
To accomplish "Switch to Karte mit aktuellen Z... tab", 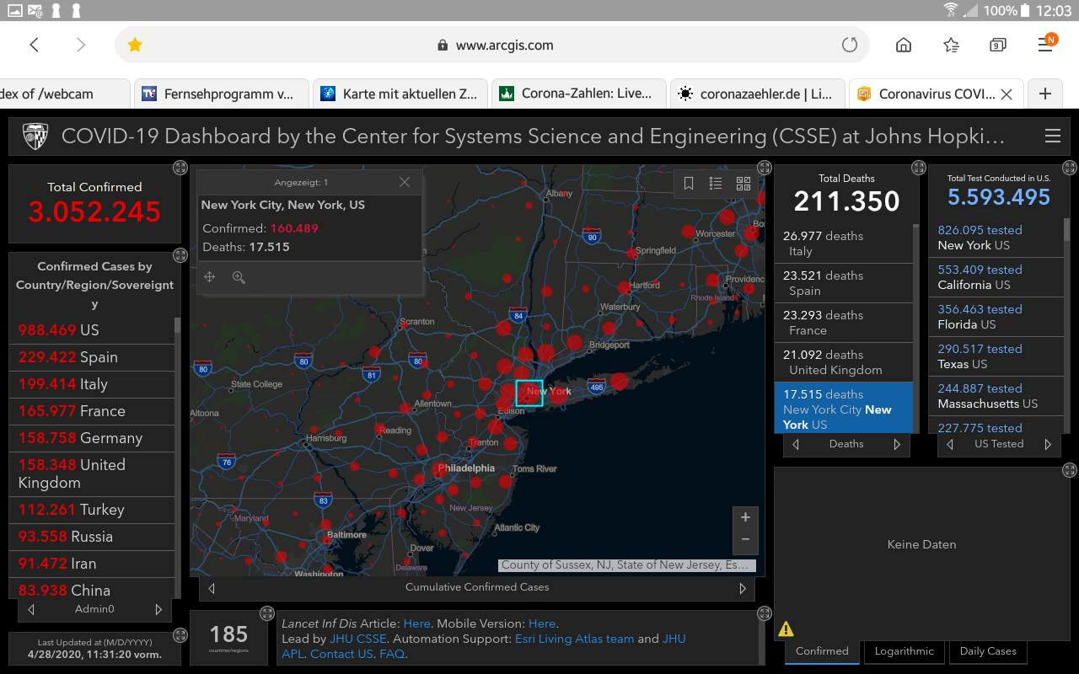I will point(400,94).
